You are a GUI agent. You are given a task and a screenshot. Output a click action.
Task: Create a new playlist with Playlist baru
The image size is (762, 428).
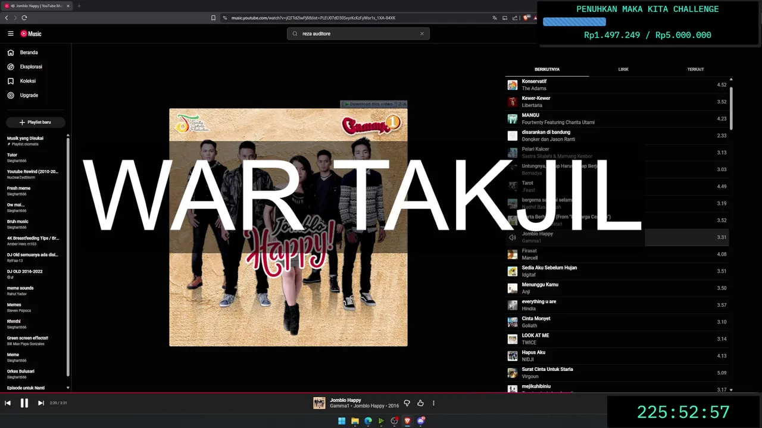coord(35,122)
